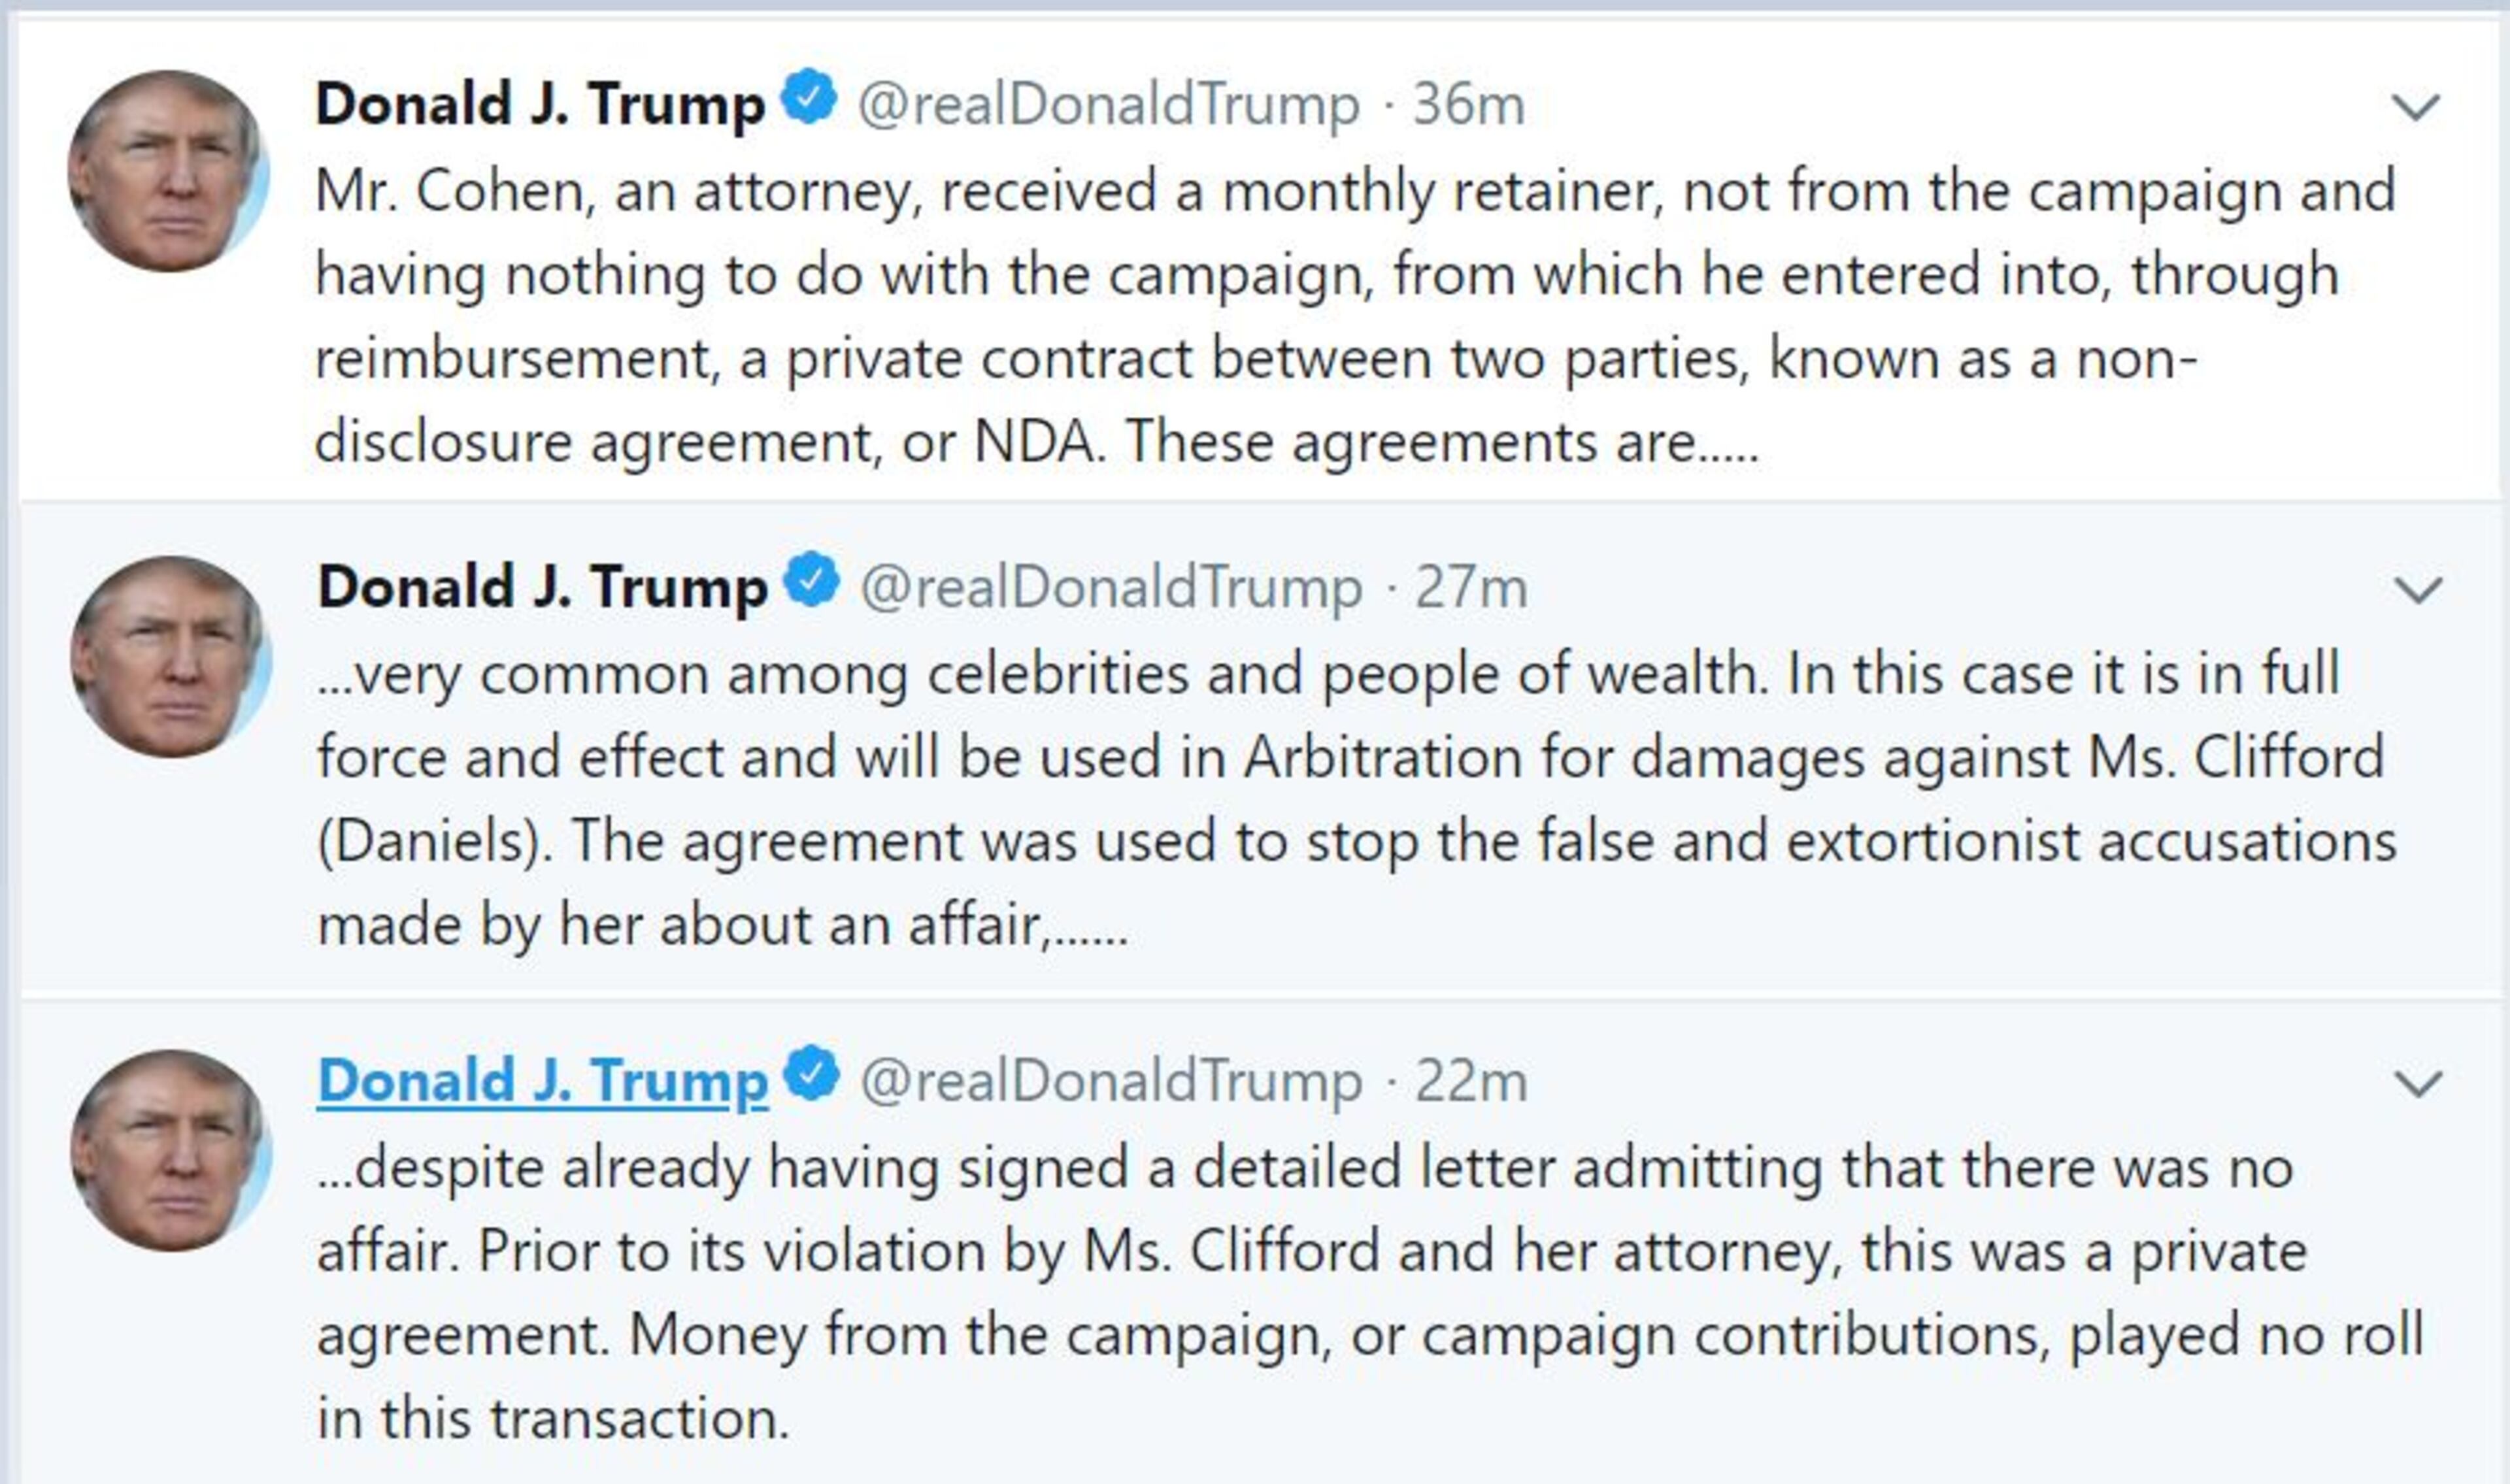
Task: Open the 36m timestamp link
Action: point(1467,105)
